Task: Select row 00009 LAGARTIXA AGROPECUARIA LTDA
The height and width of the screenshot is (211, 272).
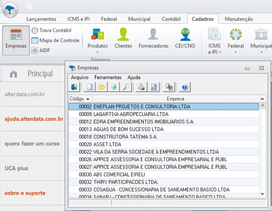Action: coord(164,114)
